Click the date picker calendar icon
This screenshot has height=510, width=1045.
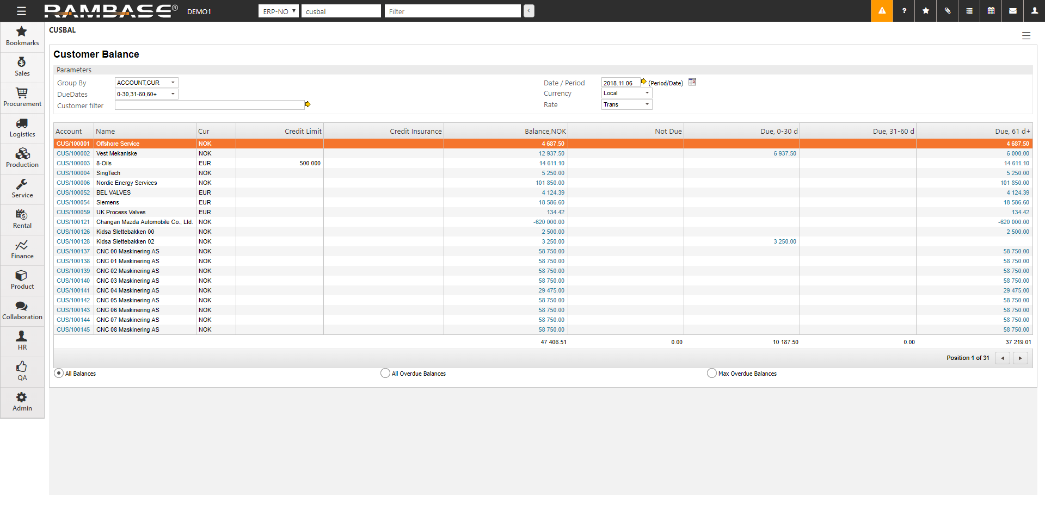click(x=692, y=82)
